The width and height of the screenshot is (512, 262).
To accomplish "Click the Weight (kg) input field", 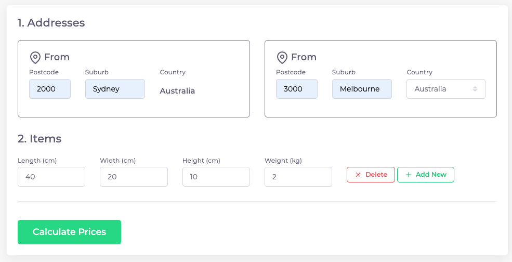I will coord(298,177).
